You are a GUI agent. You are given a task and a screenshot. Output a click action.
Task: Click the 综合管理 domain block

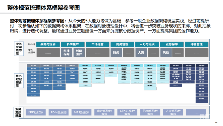pos(196,44)
